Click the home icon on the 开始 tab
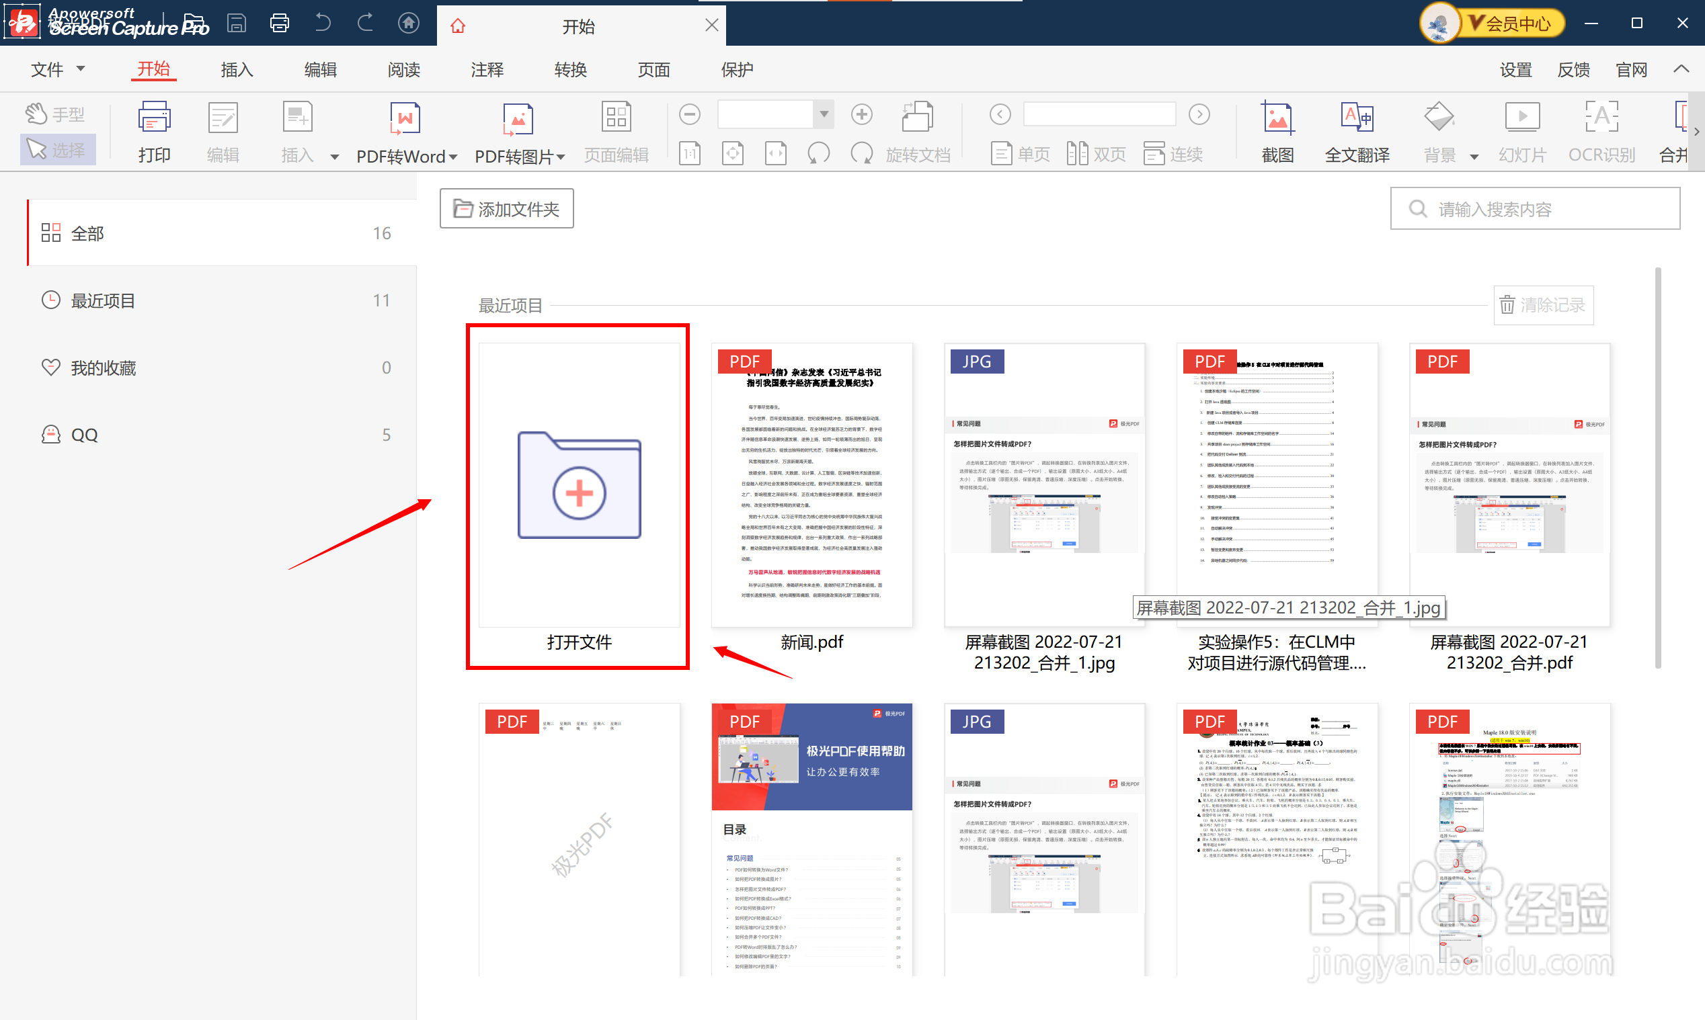The image size is (1705, 1020). point(458,26)
